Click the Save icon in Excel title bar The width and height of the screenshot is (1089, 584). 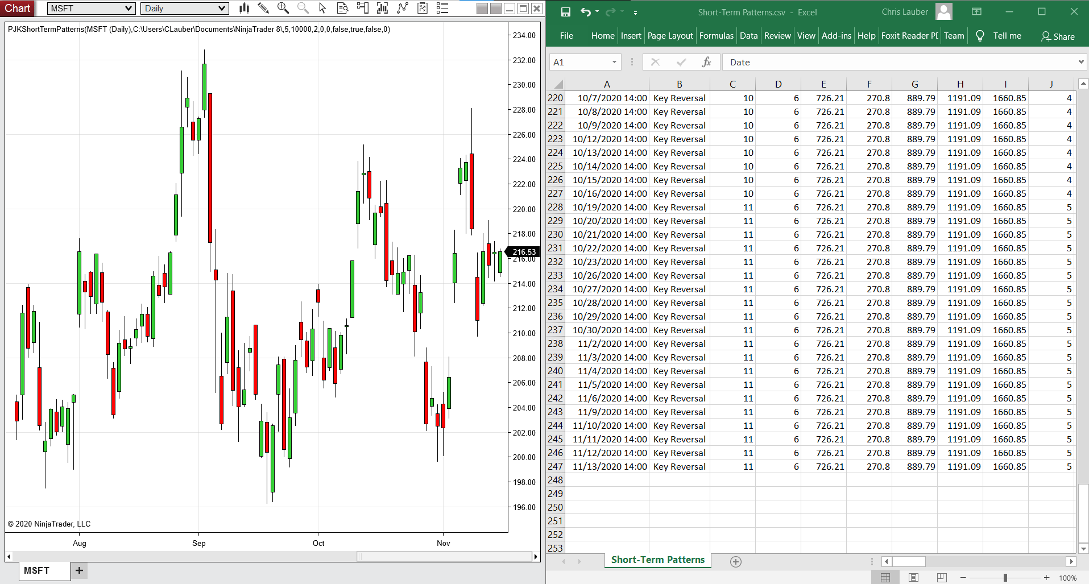point(565,12)
